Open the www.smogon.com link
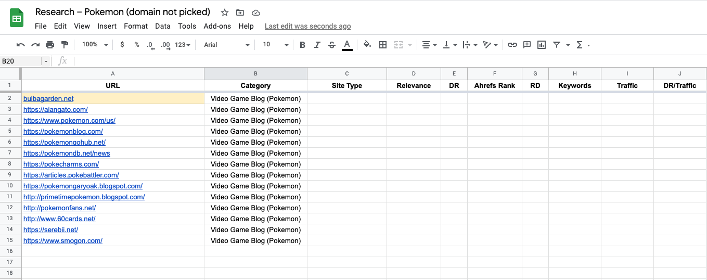The height and width of the screenshot is (280, 707). [x=63, y=240]
